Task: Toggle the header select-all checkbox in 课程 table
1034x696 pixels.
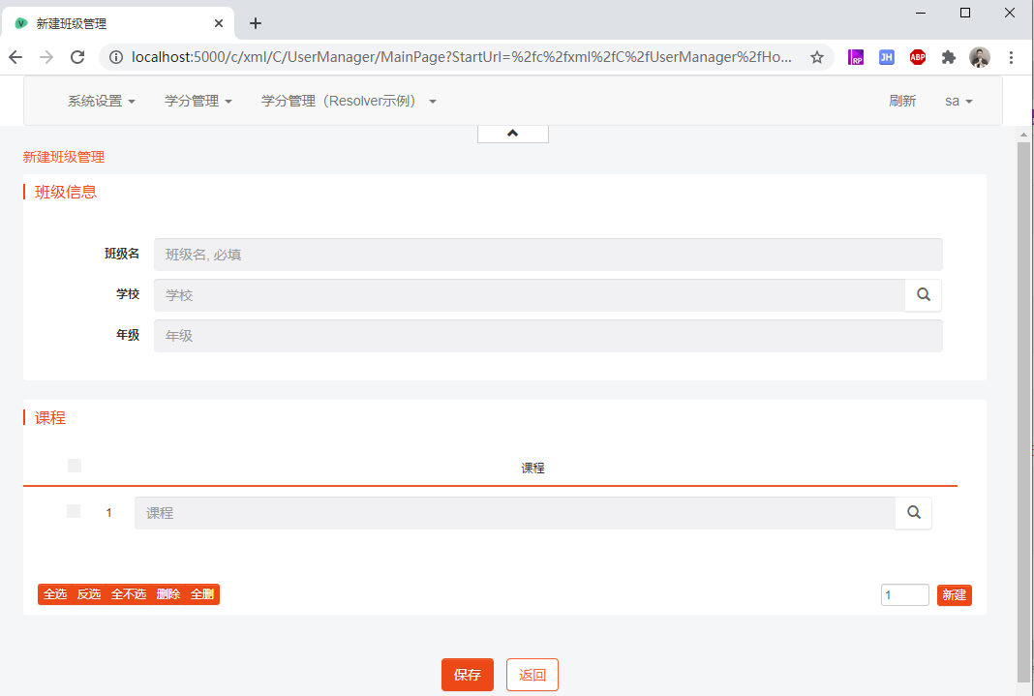Action: click(x=75, y=466)
